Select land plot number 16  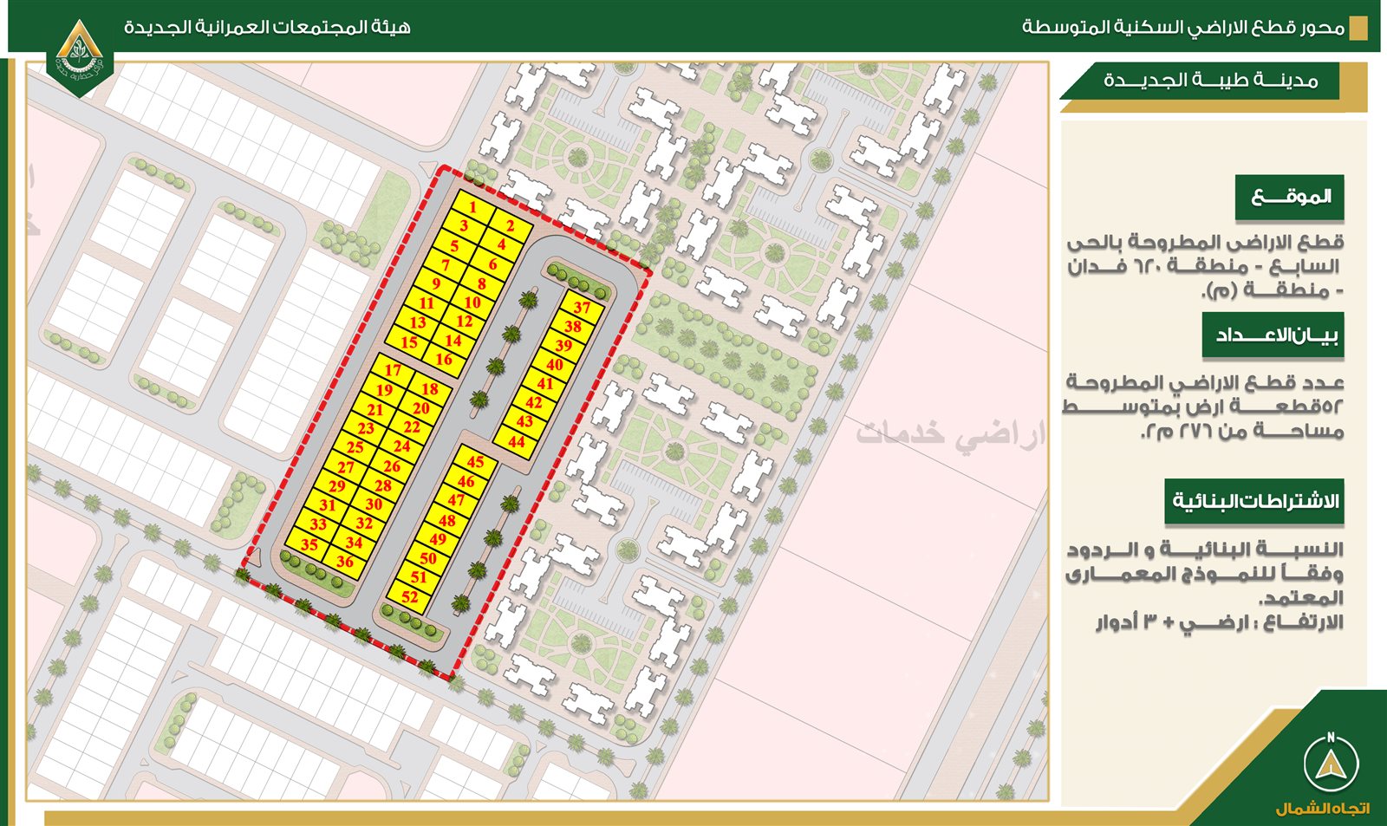(x=444, y=359)
